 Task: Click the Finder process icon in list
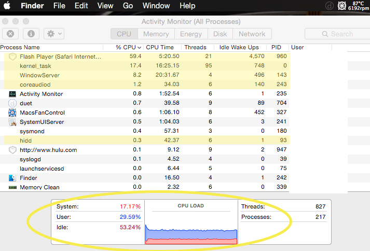(12, 178)
